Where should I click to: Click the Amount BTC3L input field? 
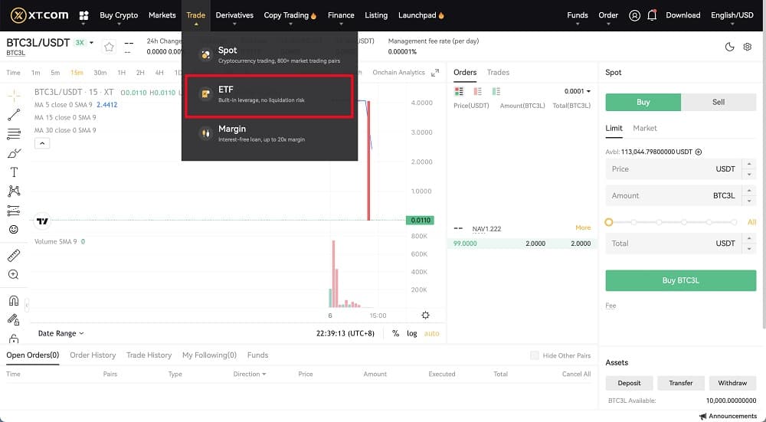tap(680, 196)
